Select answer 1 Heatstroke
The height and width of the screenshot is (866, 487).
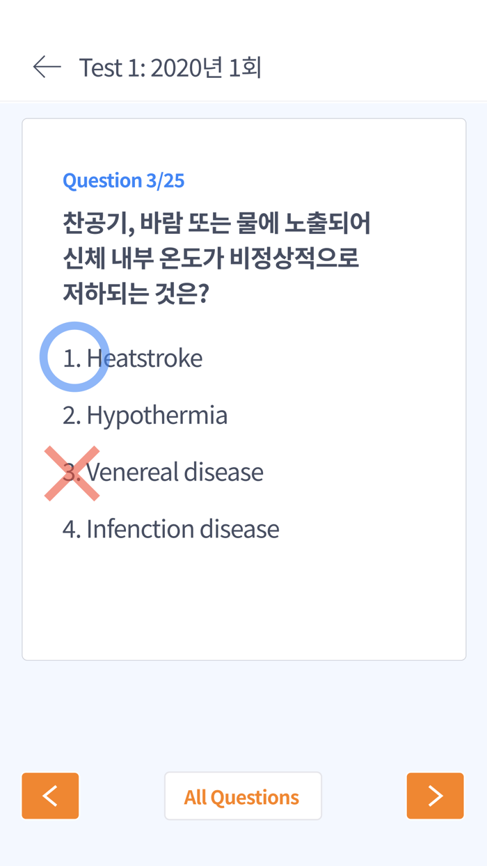132,358
